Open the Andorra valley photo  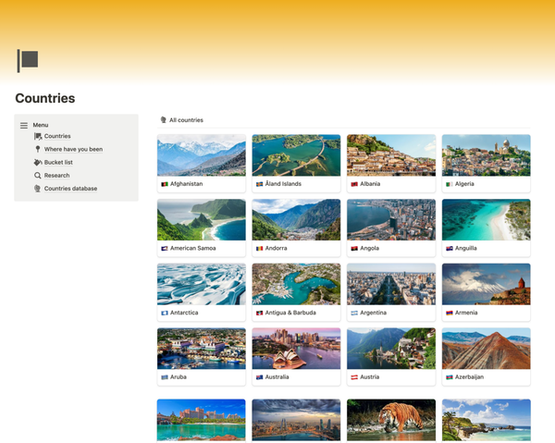pos(296,219)
